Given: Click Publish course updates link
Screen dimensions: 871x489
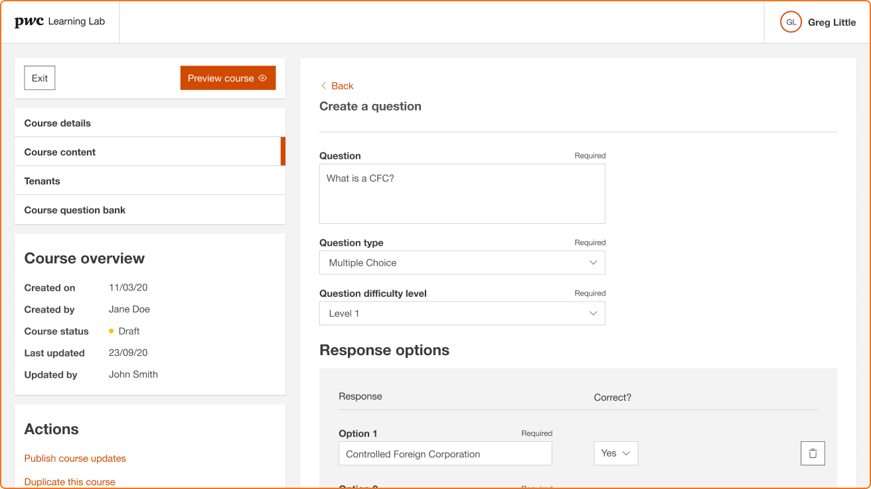Looking at the screenshot, I should tap(75, 459).
